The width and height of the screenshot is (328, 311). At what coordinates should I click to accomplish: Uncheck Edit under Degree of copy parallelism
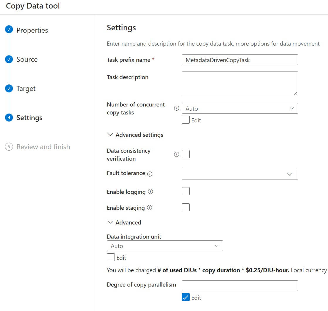(x=186, y=297)
